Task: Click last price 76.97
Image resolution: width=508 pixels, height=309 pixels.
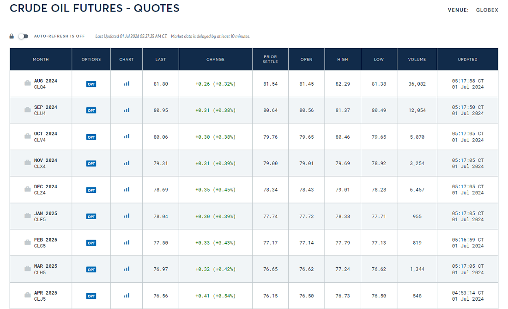Action: (161, 269)
